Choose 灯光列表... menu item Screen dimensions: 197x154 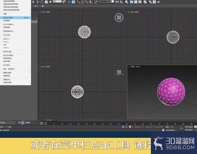point(16,35)
